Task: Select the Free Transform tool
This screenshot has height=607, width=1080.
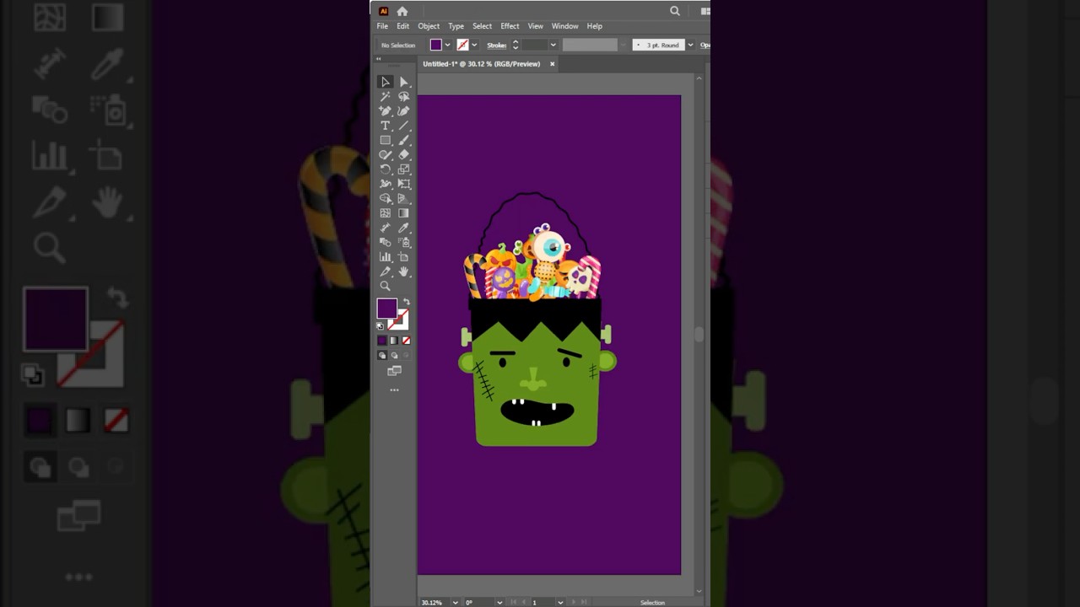Action: tap(404, 184)
